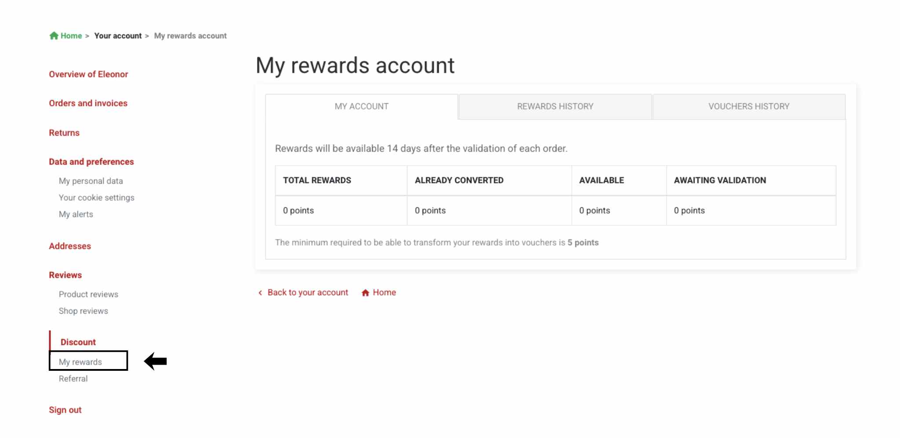Open Orders and invoices section
The width and height of the screenshot is (900, 438).
(x=88, y=103)
